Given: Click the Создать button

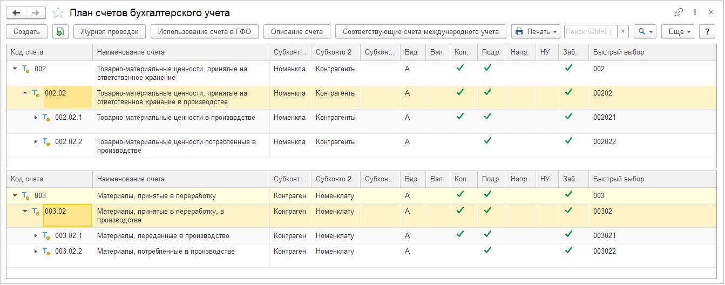Looking at the screenshot, I should [x=26, y=32].
